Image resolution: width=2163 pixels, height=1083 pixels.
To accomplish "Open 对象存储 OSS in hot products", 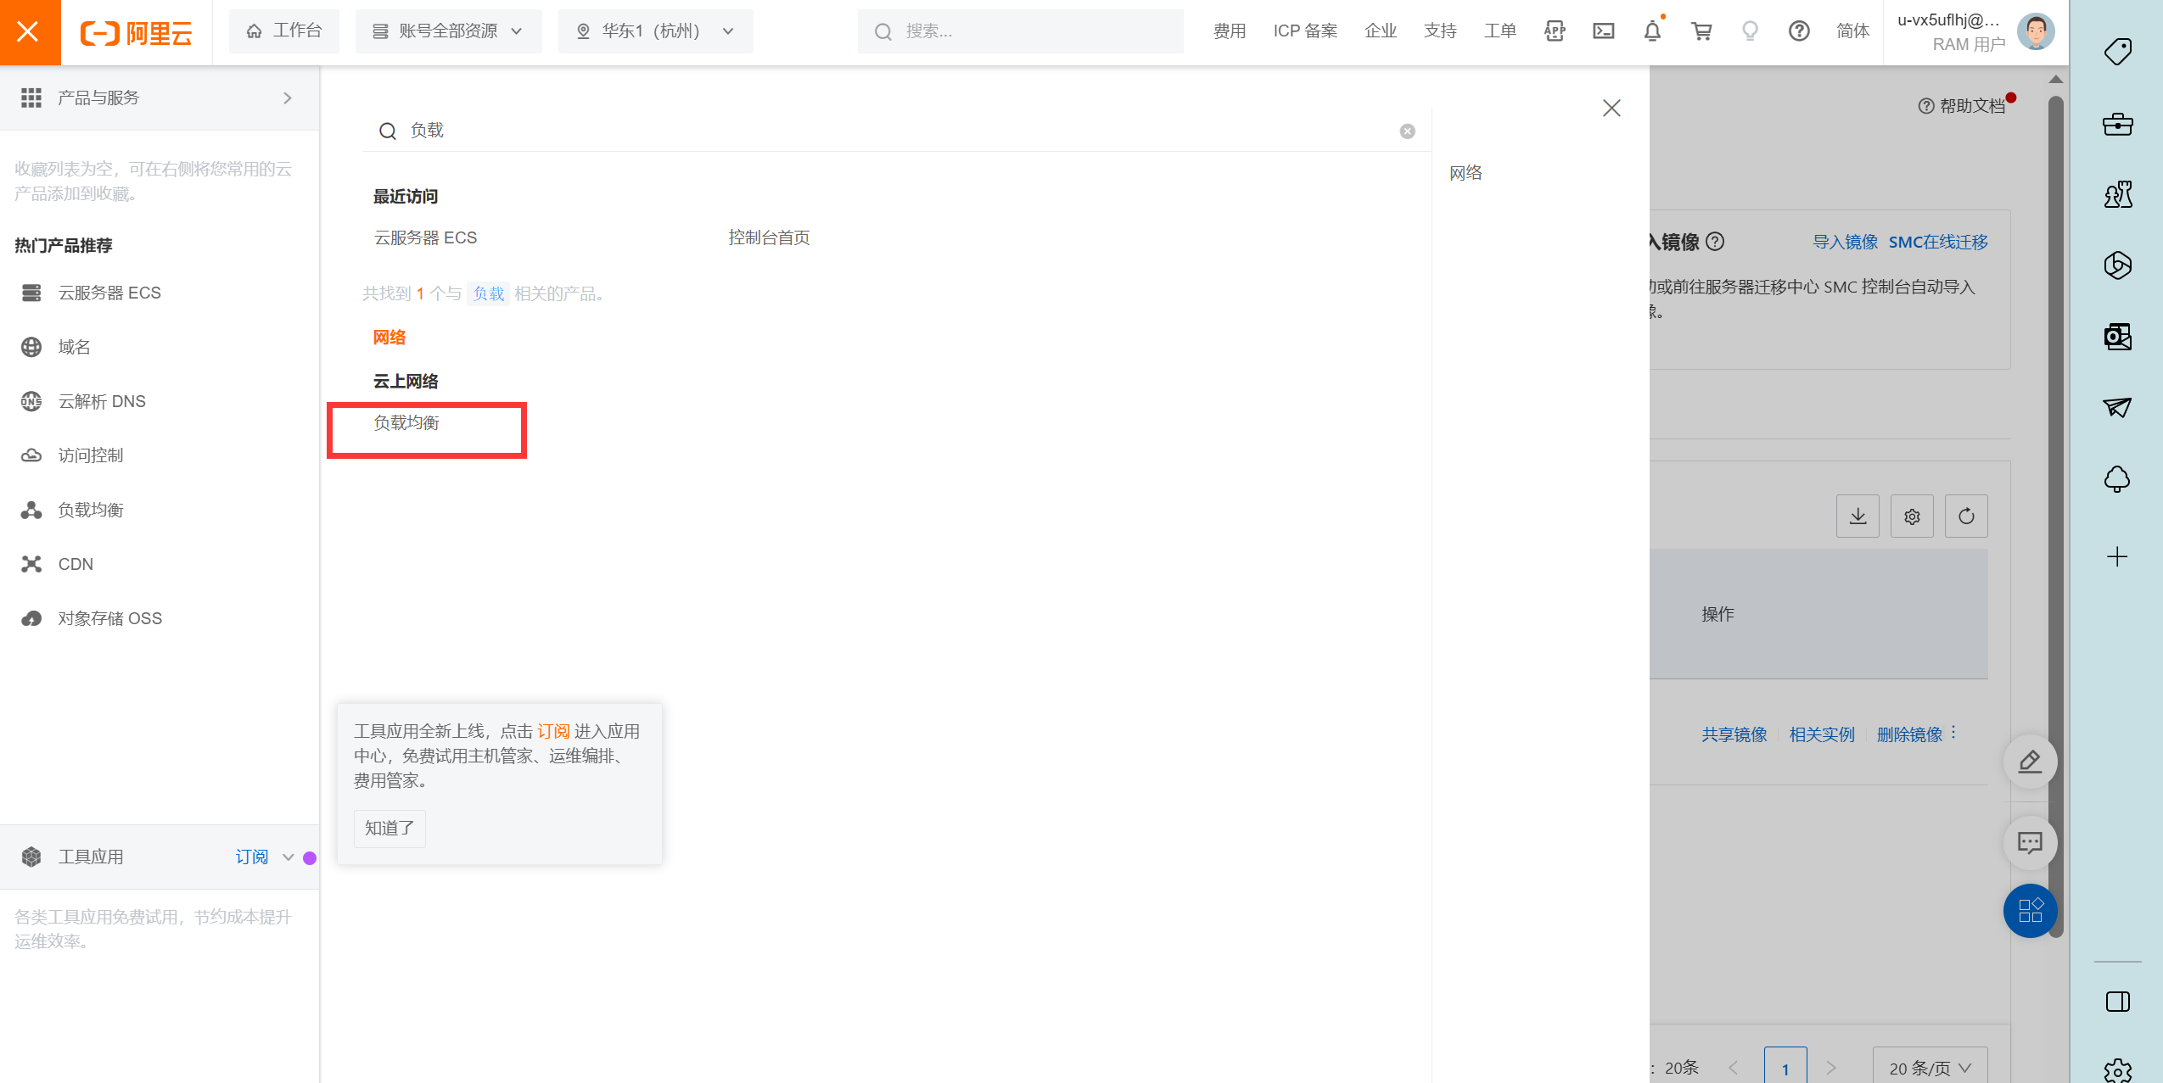I will point(109,618).
